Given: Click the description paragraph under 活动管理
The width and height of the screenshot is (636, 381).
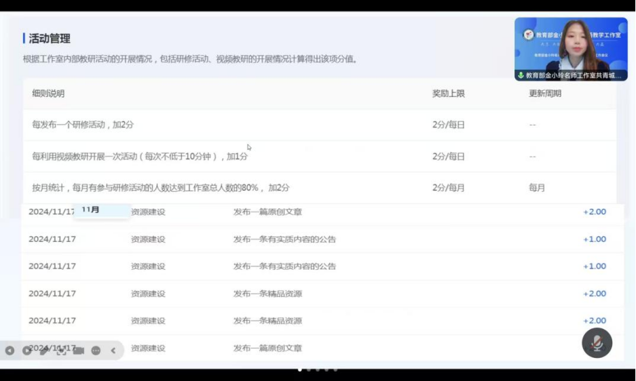Looking at the screenshot, I should click(191, 59).
